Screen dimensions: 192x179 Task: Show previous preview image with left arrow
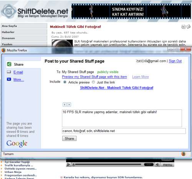coord(65,104)
